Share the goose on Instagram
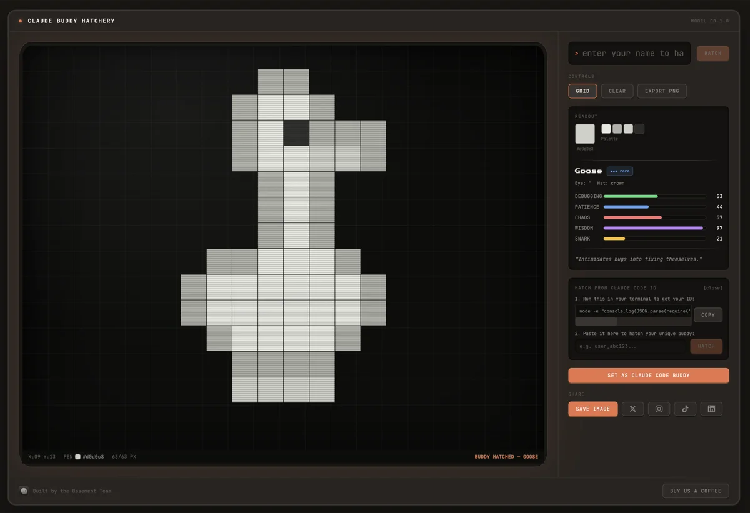Viewport: 750px width, 513px height. point(659,409)
